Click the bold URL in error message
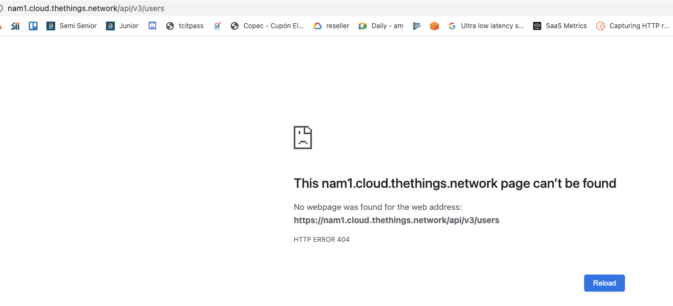This screenshot has height=306, width=673. pos(396,220)
